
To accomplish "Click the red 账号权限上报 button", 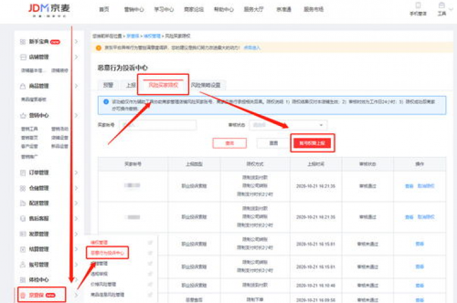I will [312, 143].
